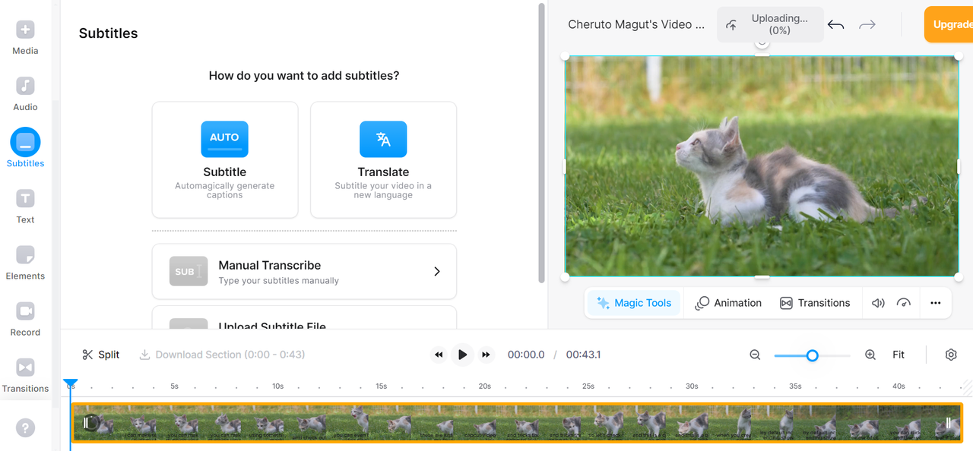The image size is (973, 451).
Task: Click the zoom in magnifier icon
Action: [870, 355]
